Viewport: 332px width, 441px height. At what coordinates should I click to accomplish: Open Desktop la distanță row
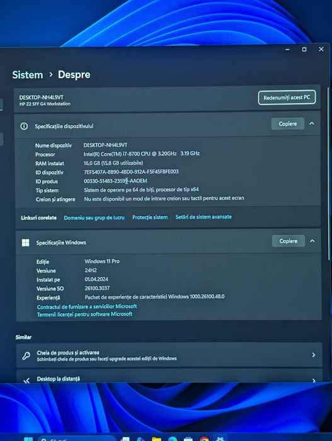(x=169, y=377)
